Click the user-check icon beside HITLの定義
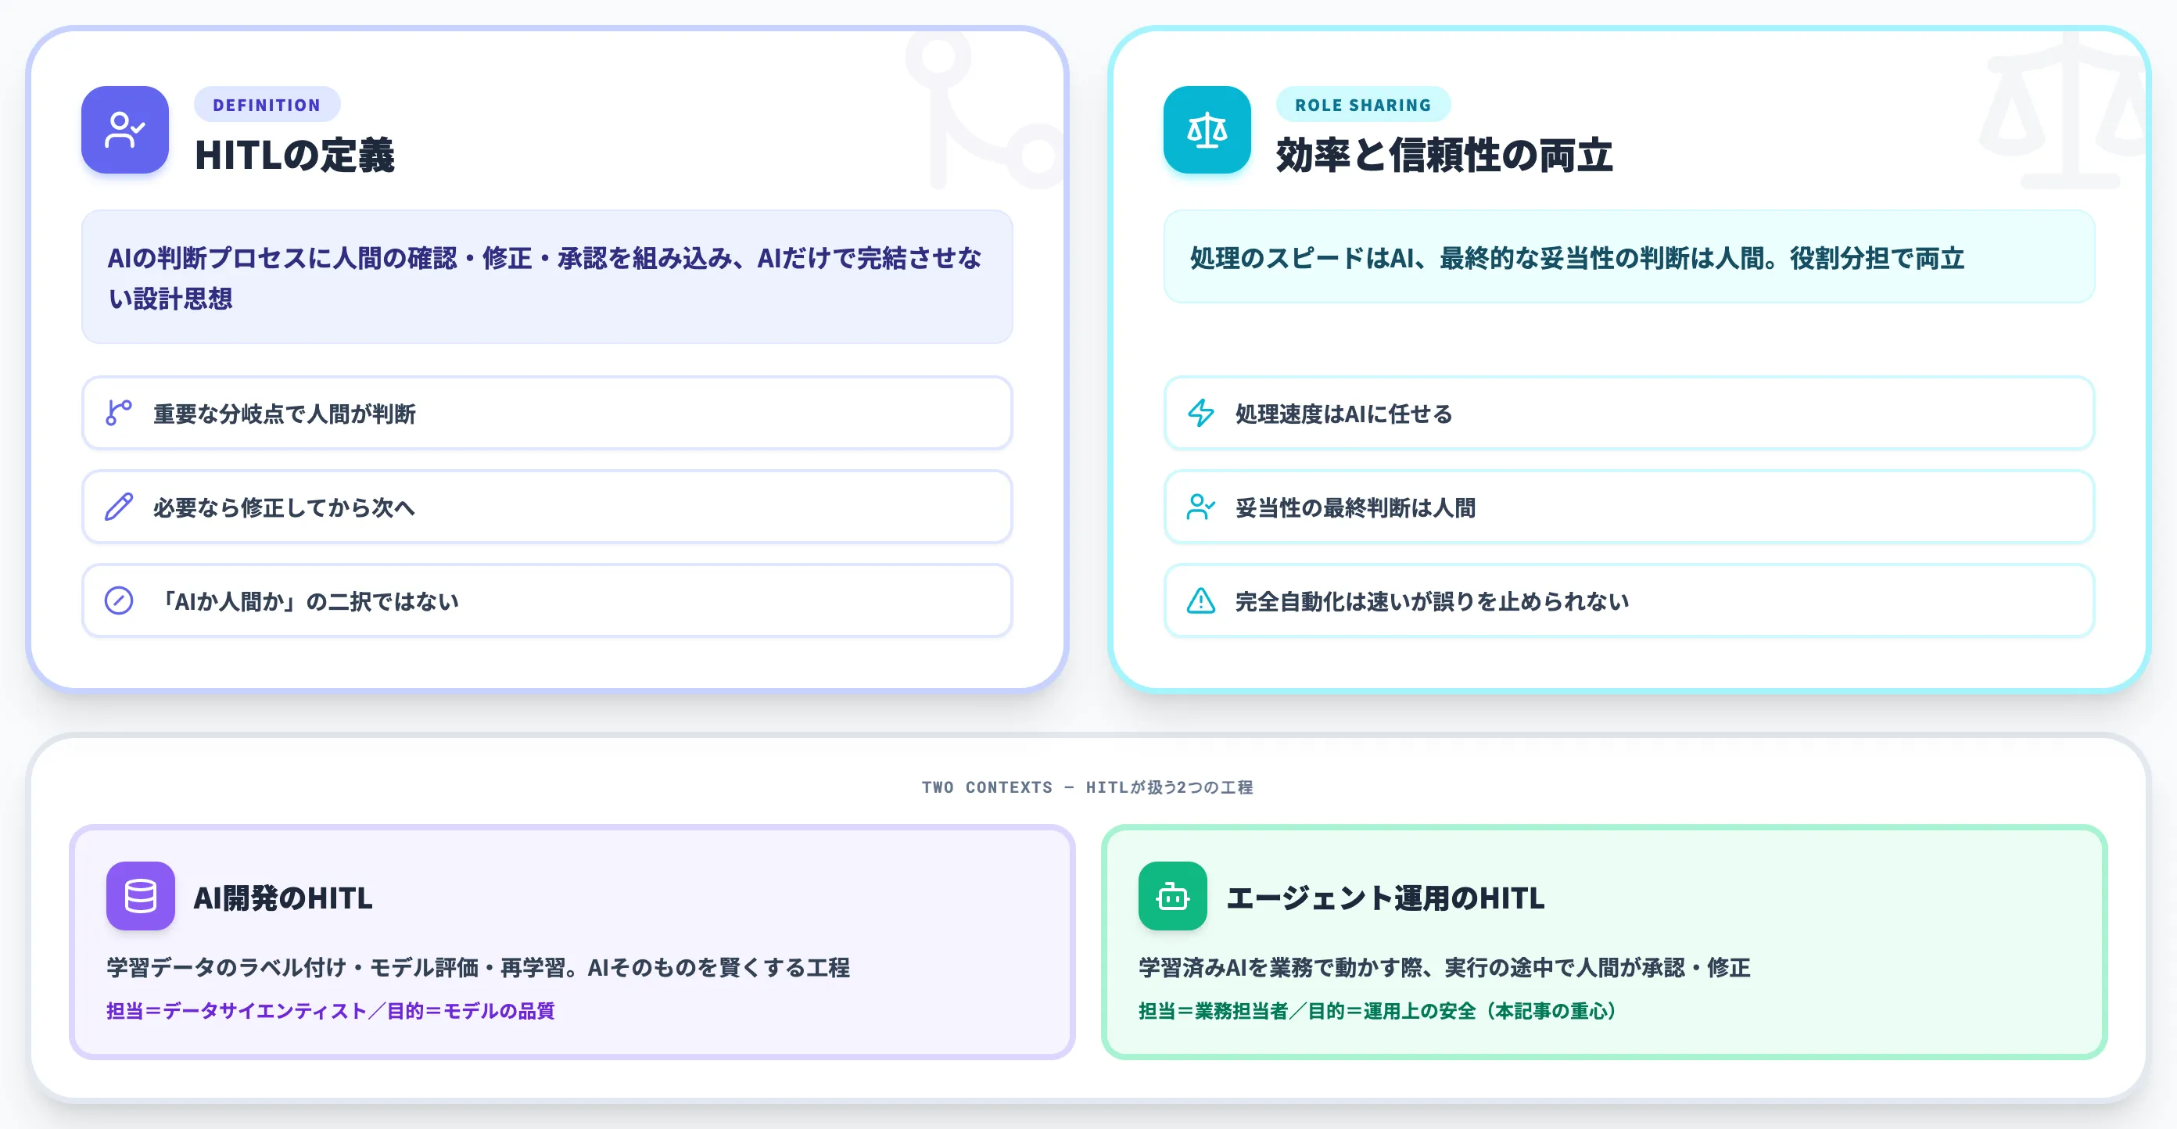This screenshot has width=2177, height=1129. point(125,129)
